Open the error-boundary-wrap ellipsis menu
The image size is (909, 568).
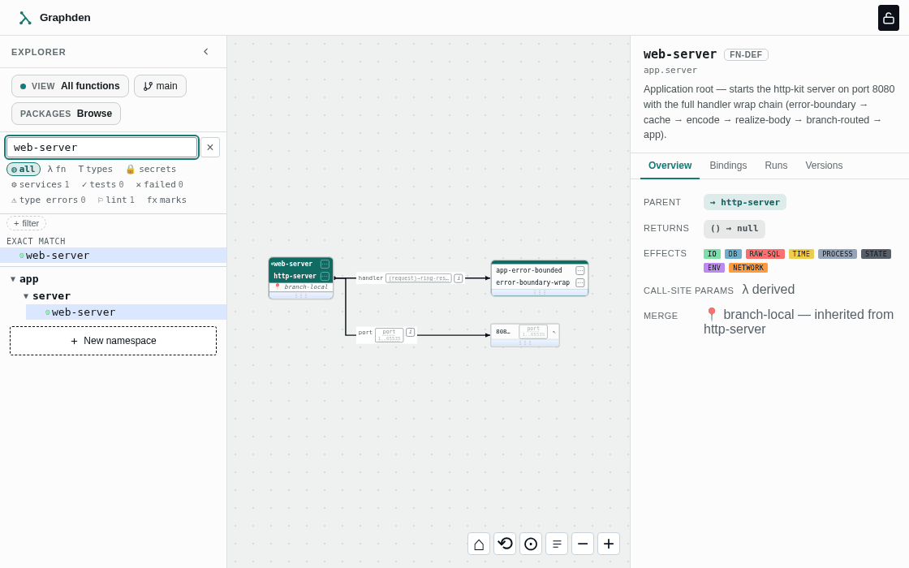click(x=579, y=283)
